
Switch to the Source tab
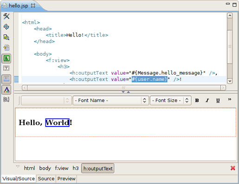point(46,178)
